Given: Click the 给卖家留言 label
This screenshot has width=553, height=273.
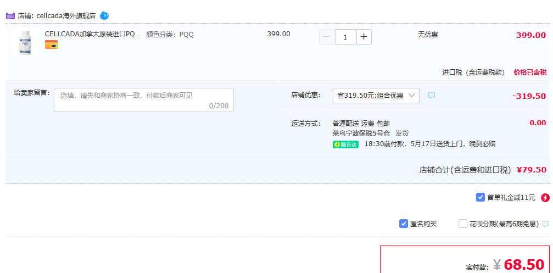Looking at the screenshot, I should pos(32,93).
